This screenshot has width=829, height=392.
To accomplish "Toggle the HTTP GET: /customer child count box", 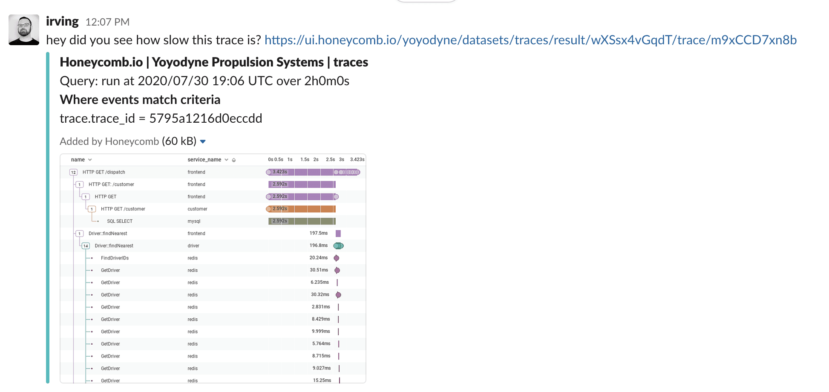I will pyautogui.click(x=80, y=184).
